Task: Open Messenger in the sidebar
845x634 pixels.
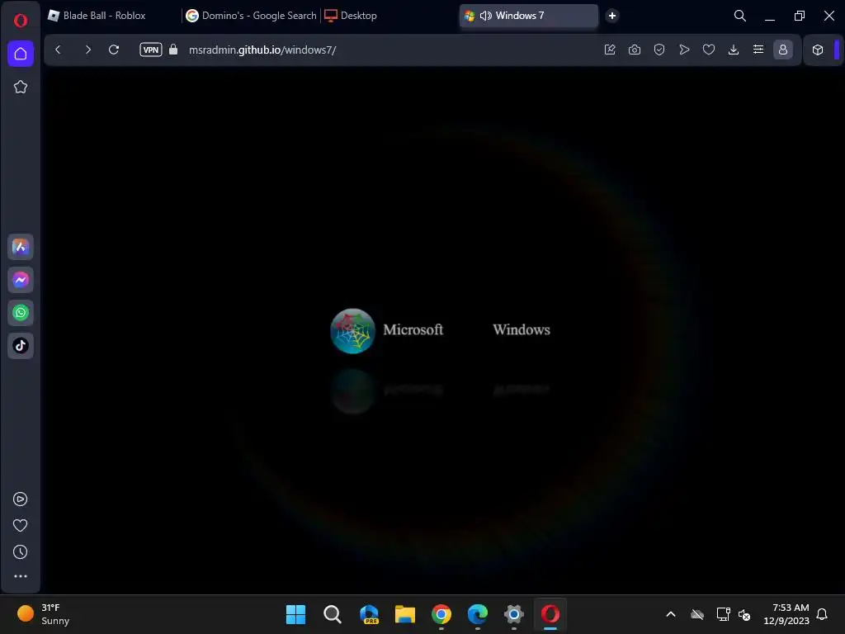Action: click(21, 280)
